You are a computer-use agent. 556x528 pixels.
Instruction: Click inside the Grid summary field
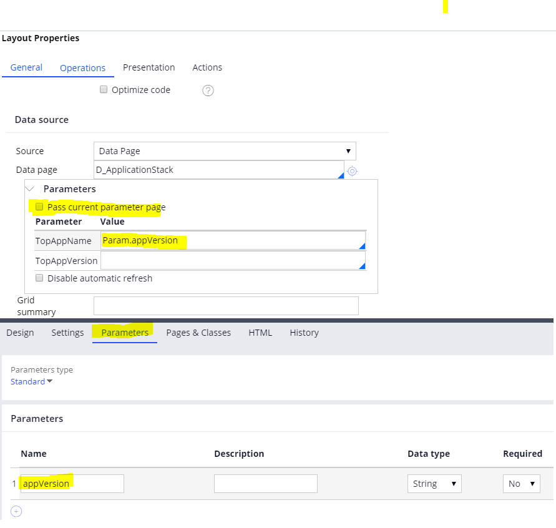click(x=226, y=306)
